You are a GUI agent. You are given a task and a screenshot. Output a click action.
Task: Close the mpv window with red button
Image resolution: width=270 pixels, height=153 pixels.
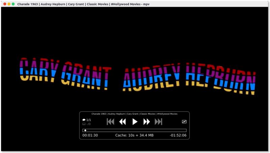click(5, 4)
